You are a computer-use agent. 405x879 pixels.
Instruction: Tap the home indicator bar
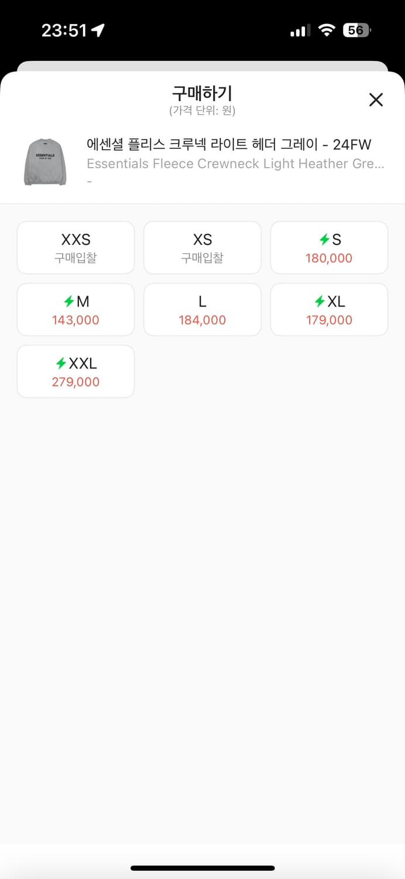[203, 868]
